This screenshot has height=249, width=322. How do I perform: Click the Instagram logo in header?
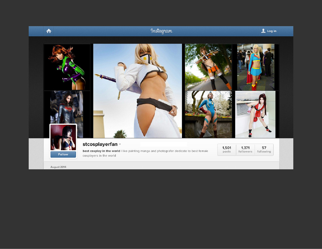click(161, 31)
